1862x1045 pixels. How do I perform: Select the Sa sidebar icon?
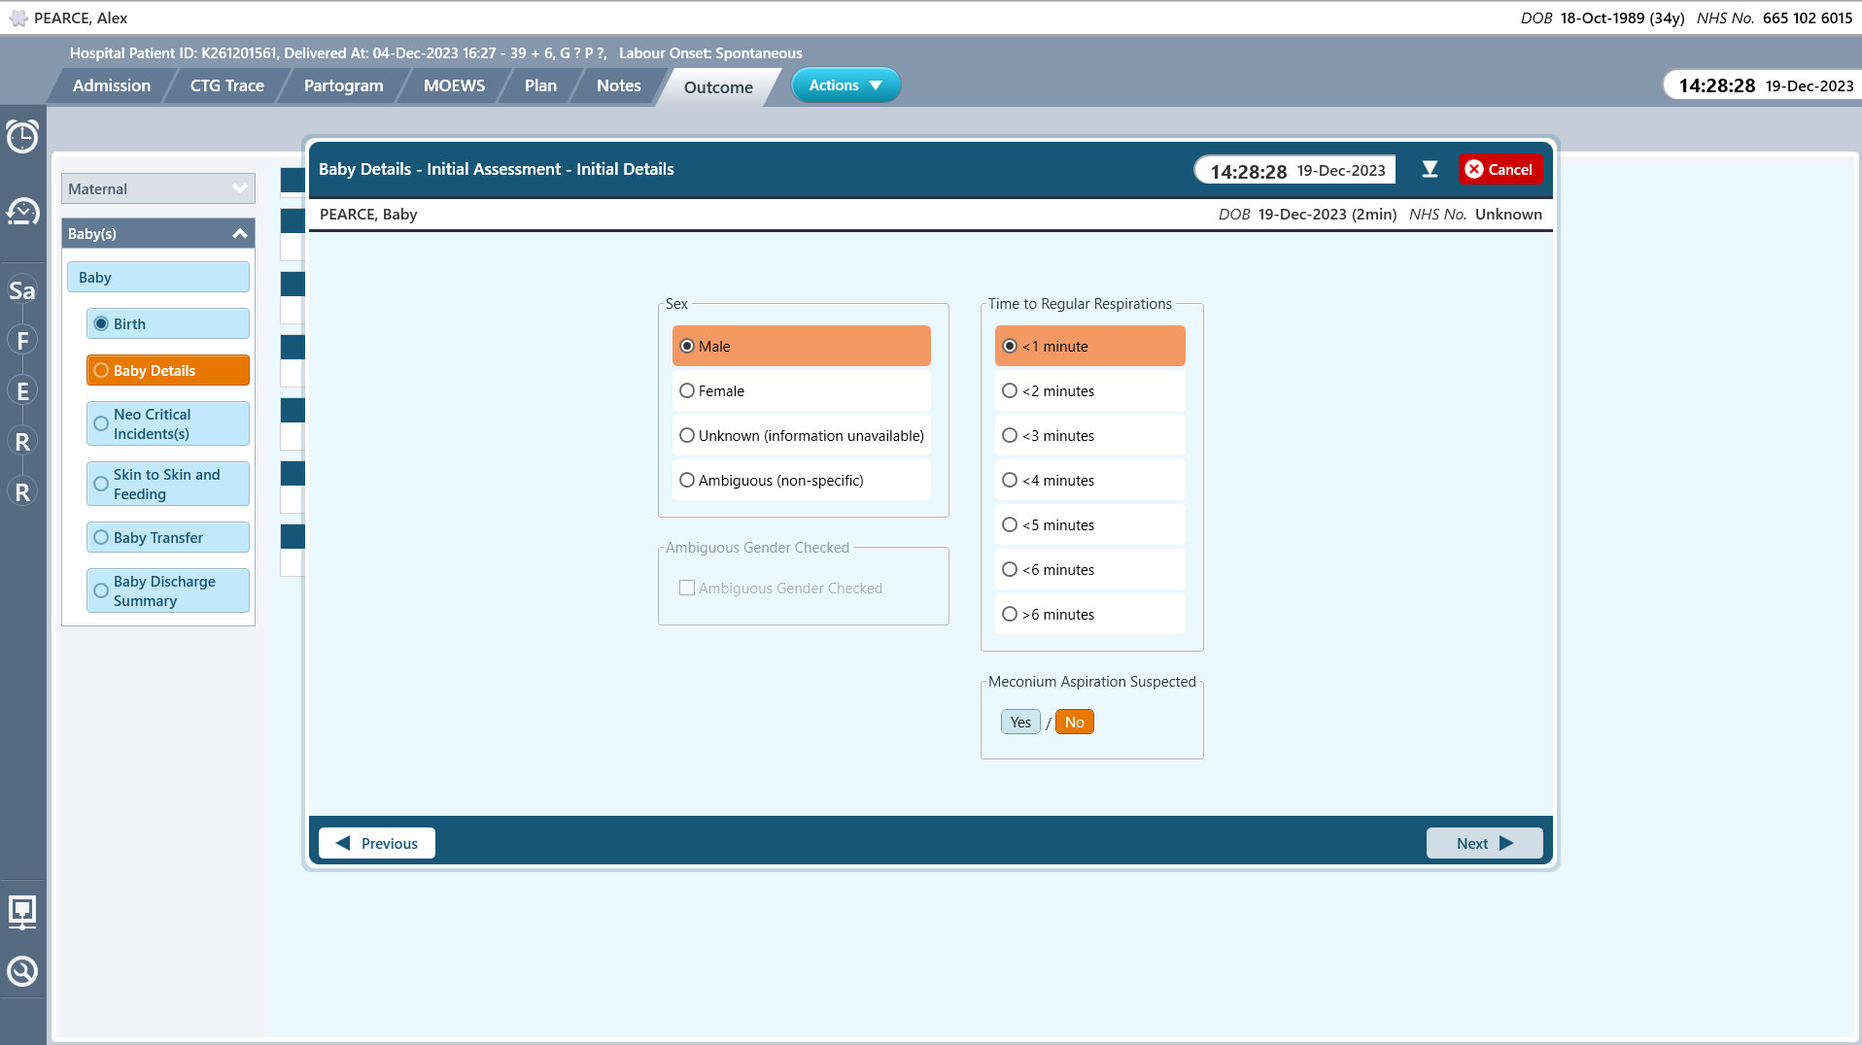[x=22, y=290]
